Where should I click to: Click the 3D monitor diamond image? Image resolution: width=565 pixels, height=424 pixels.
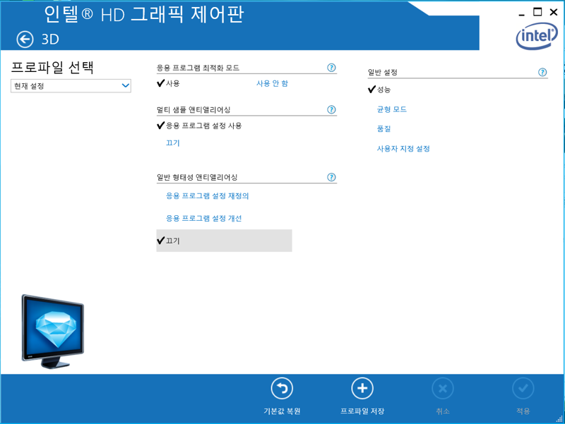click(x=52, y=332)
